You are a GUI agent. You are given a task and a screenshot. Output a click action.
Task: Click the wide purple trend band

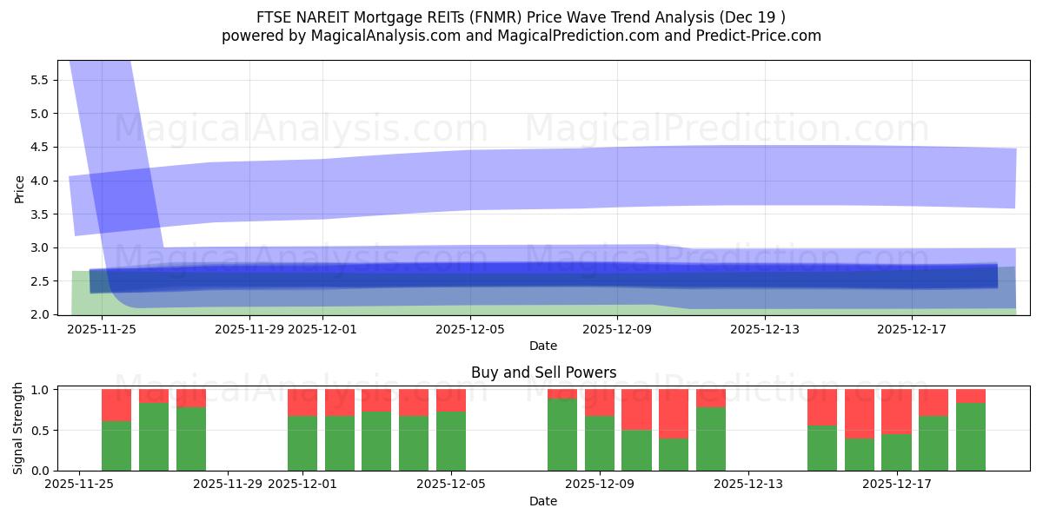[608, 178]
